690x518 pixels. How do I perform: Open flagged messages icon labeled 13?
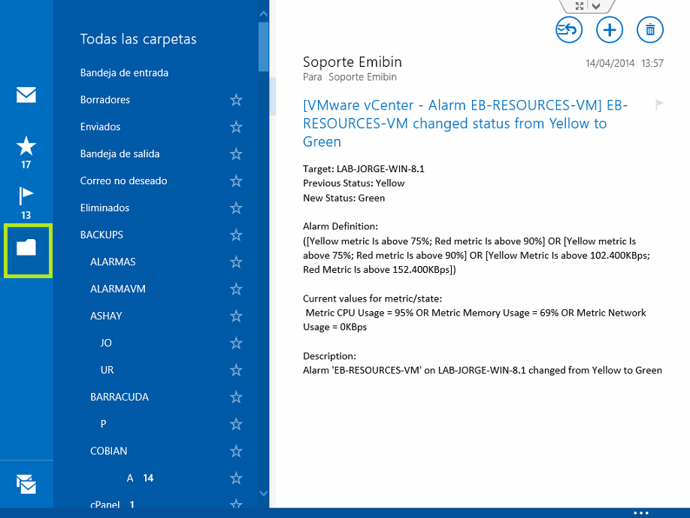click(26, 203)
